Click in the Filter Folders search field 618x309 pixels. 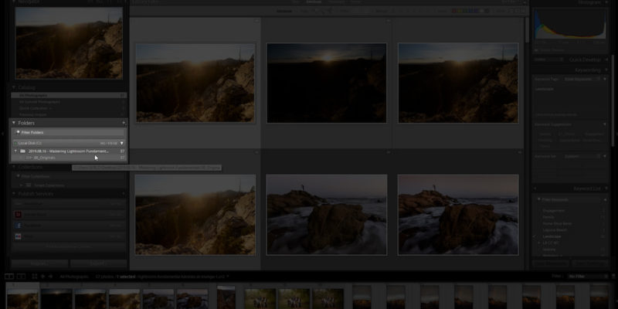point(69,132)
